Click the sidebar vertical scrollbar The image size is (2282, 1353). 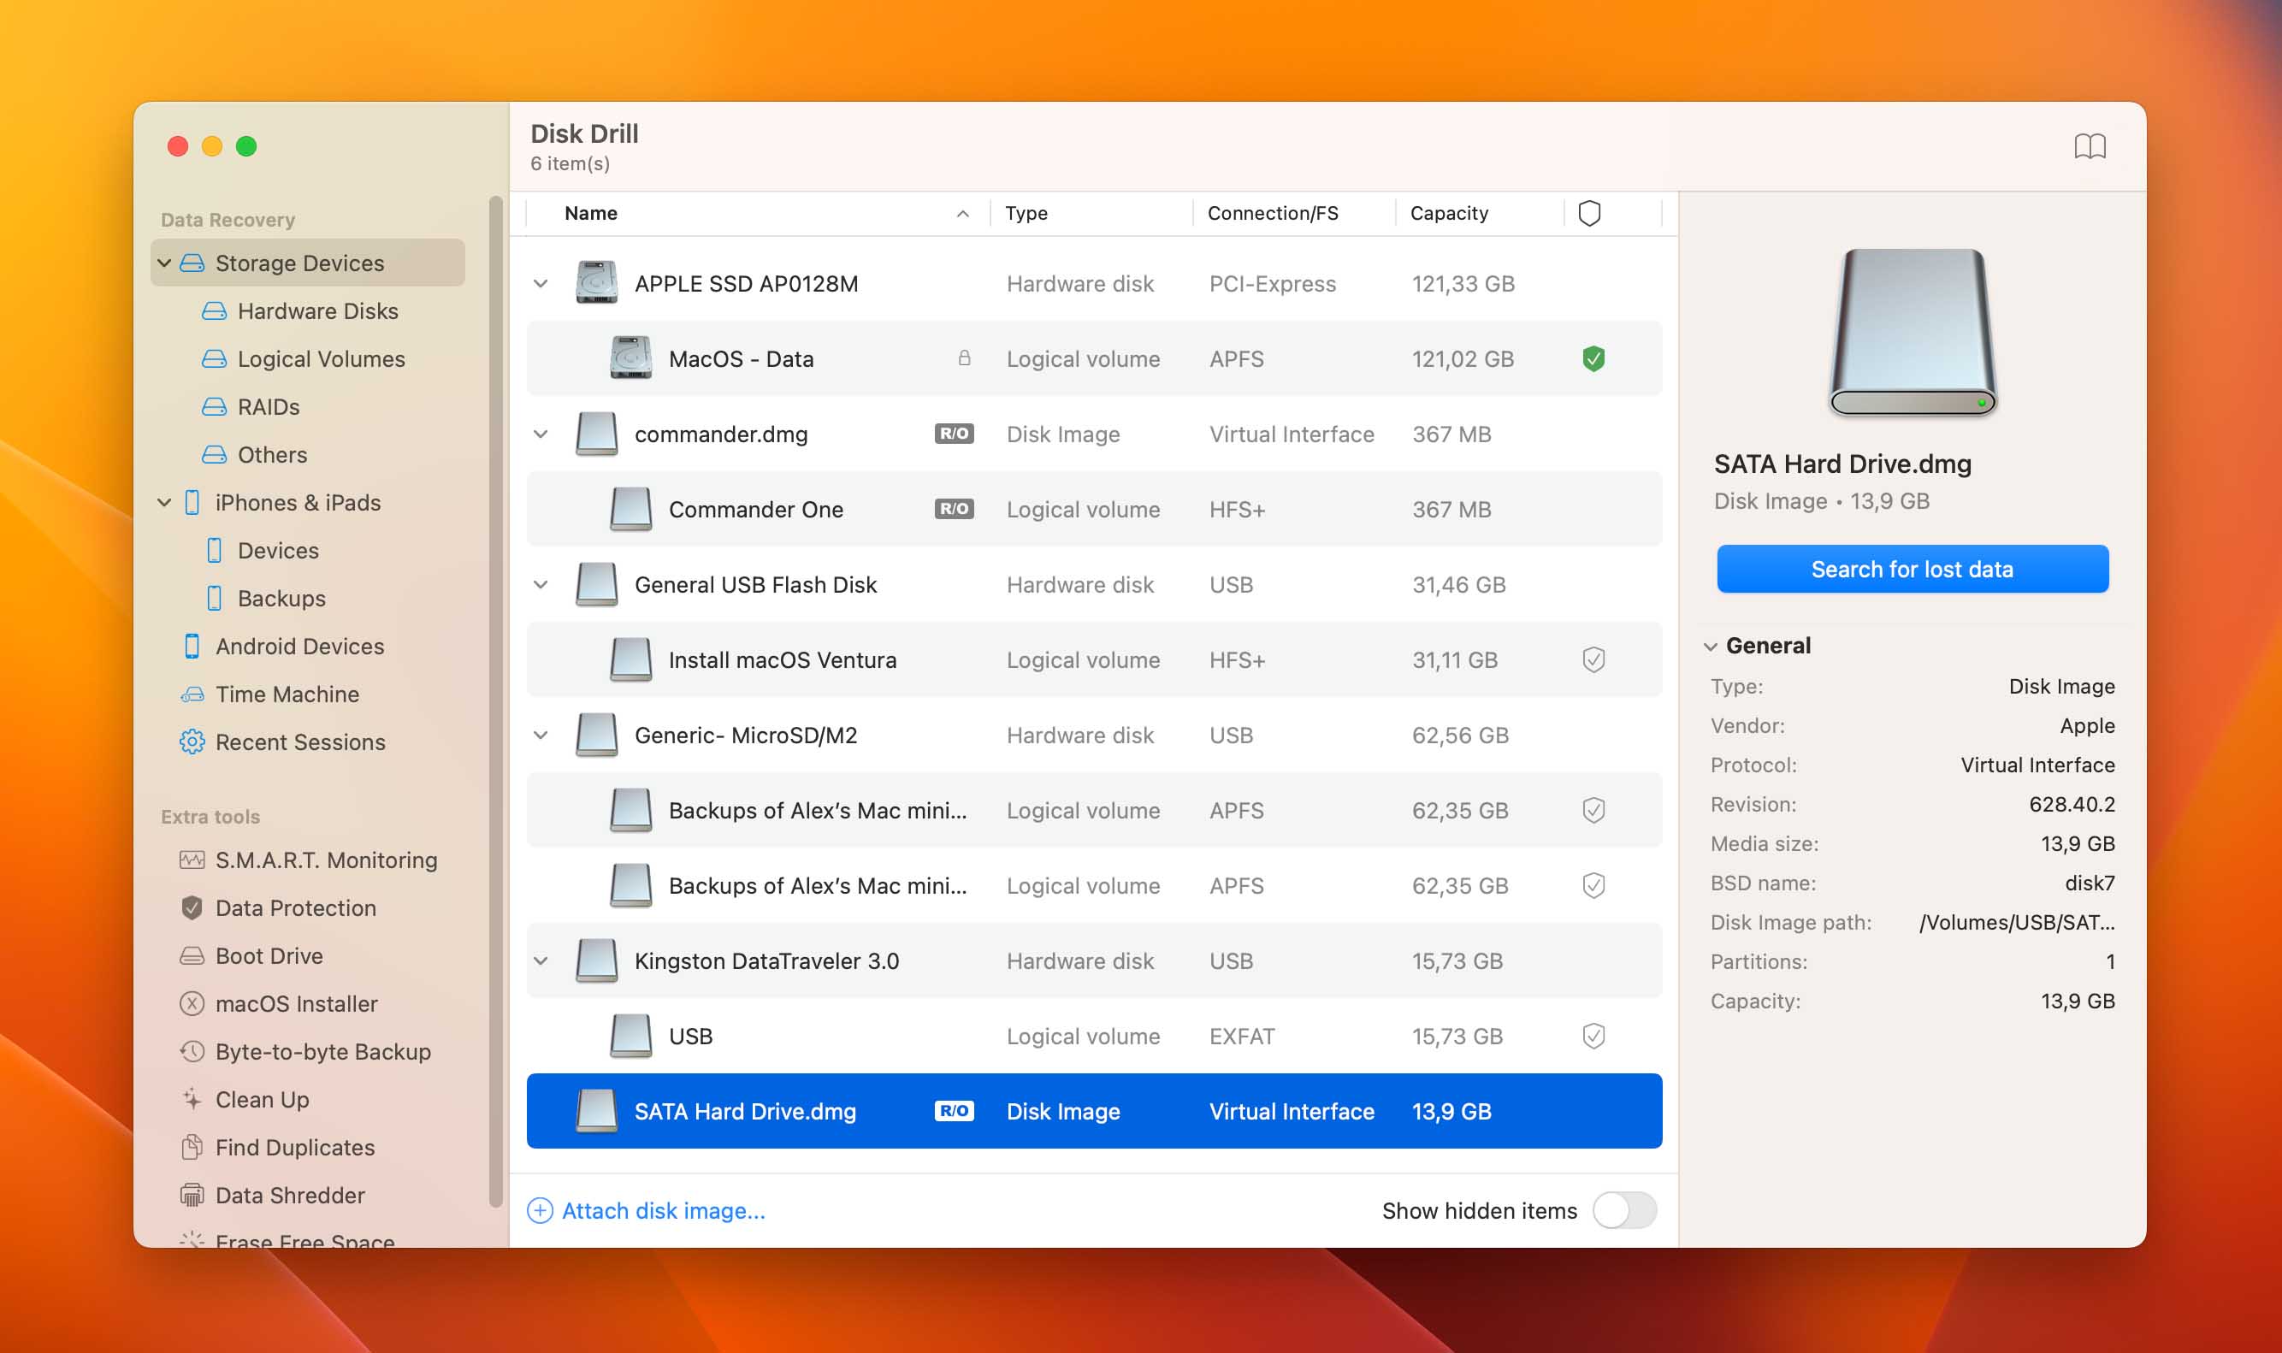495,700
